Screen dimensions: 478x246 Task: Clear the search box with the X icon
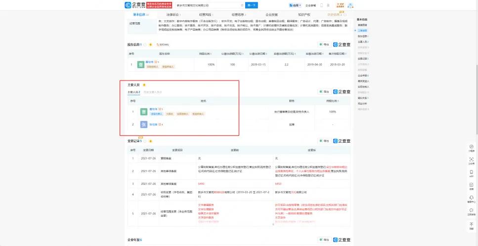[242, 5]
